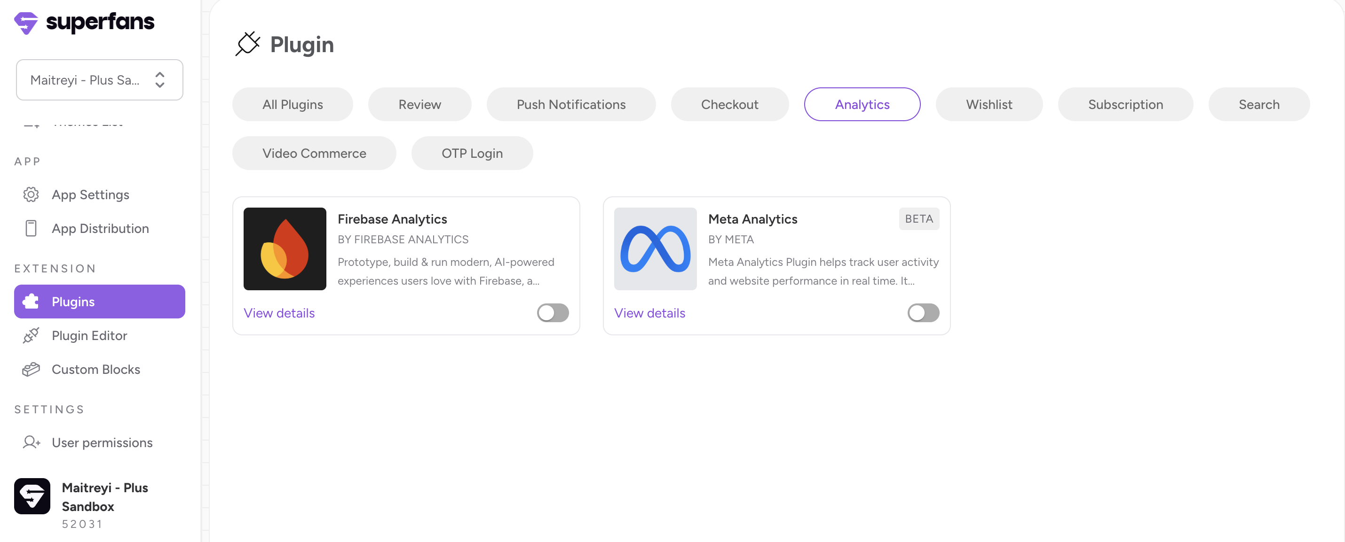Viewport: 1345px width, 542px height.
Task: Click the User permissions person icon
Action: [31, 442]
